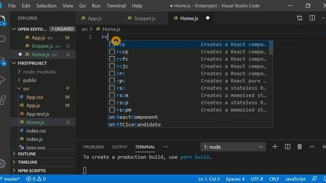
Task: Split the editor to the right
Action: 312,18
